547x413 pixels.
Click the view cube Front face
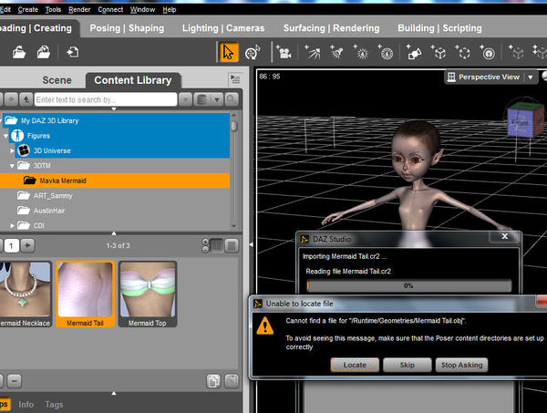click(520, 123)
